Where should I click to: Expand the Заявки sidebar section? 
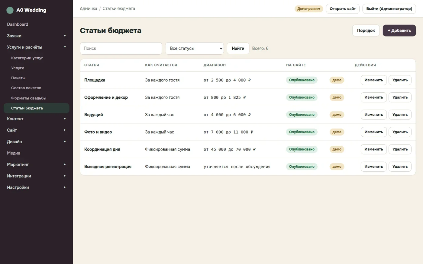36,36
